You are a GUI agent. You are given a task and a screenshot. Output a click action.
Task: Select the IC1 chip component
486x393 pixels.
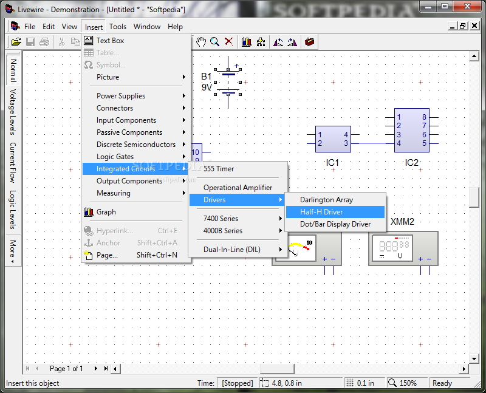pyautogui.click(x=333, y=139)
